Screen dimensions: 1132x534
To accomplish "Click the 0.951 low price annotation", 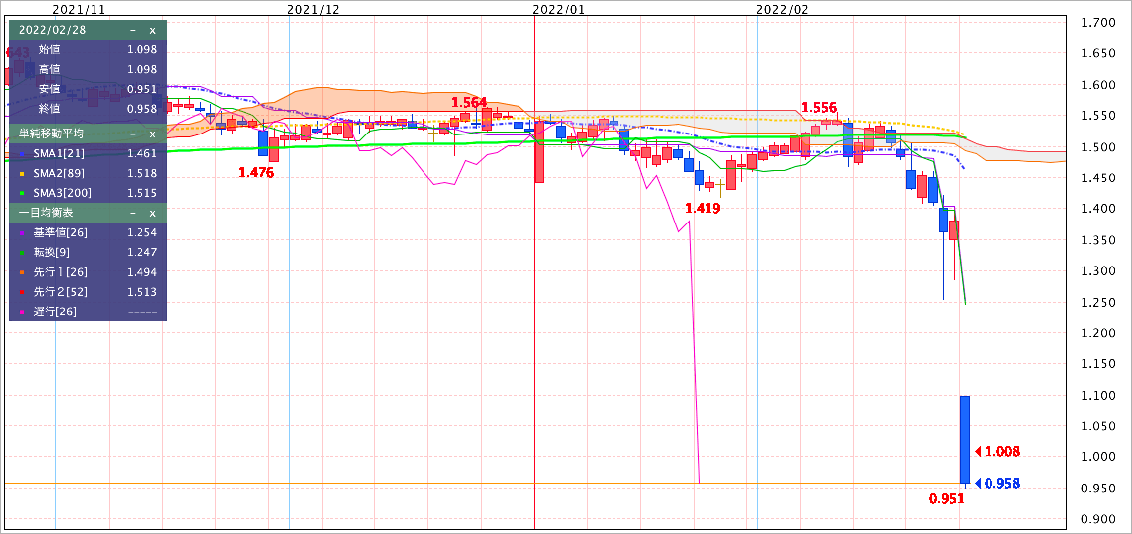I will click(946, 499).
